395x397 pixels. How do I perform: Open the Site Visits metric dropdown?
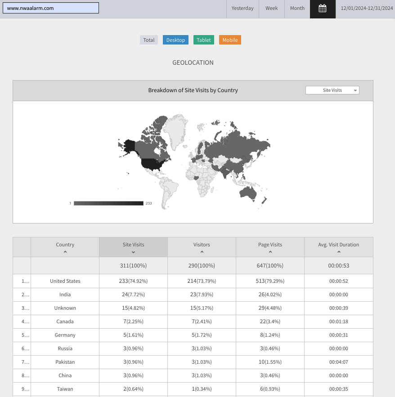pos(332,90)
